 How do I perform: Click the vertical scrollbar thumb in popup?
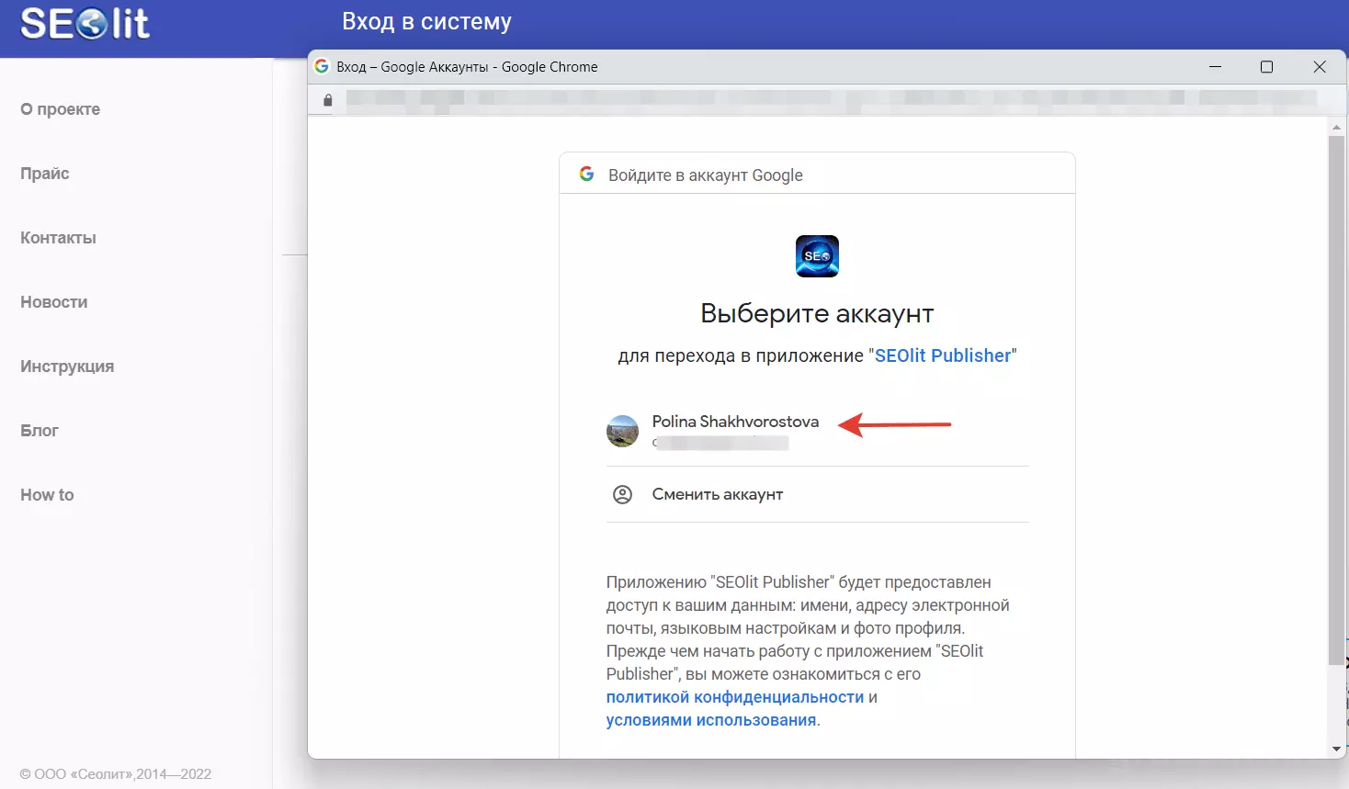[1337, 400]
